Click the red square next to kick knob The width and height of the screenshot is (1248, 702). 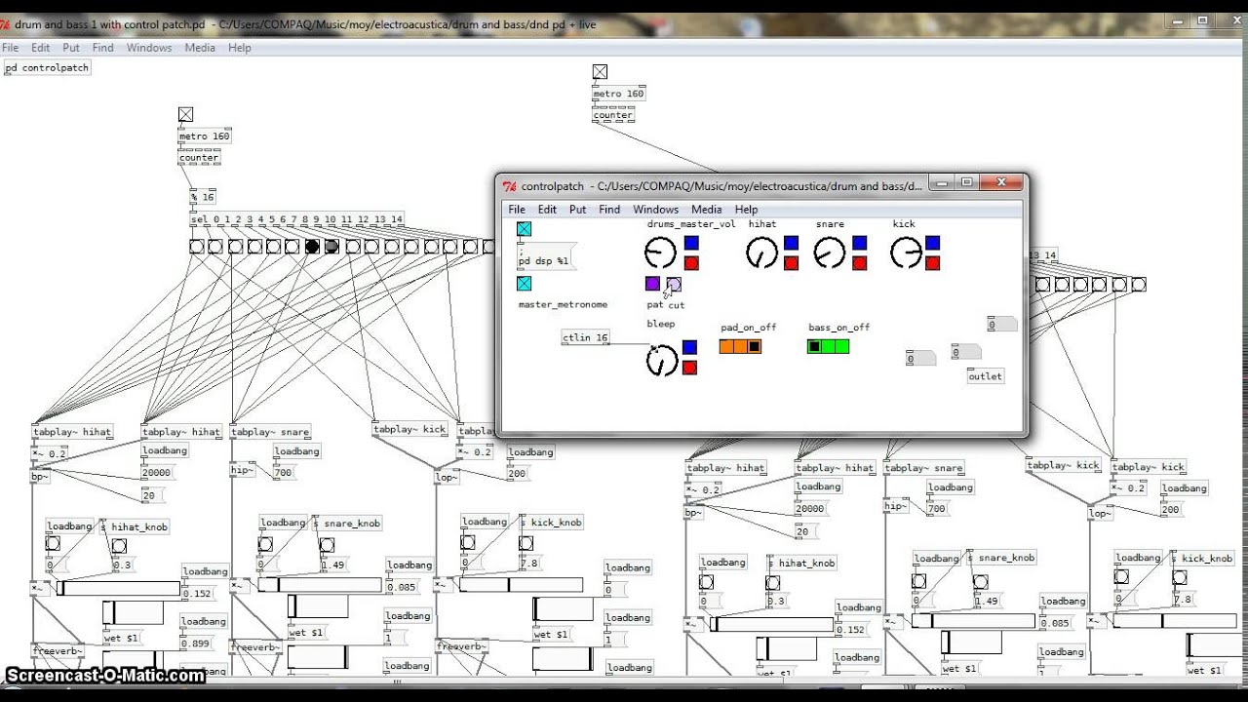933,263
